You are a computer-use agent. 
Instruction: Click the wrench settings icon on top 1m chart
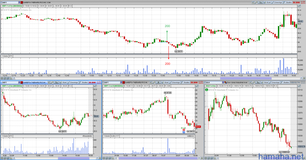256,2
